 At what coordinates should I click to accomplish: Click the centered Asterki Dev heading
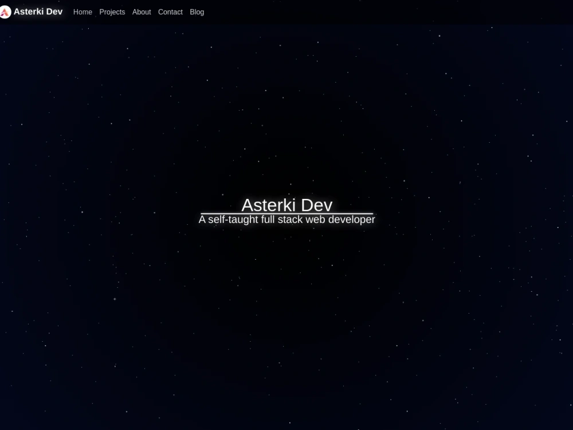[287, 205]
